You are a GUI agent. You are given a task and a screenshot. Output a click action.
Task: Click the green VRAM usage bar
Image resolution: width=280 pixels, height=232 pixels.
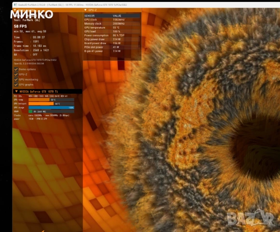51,112
